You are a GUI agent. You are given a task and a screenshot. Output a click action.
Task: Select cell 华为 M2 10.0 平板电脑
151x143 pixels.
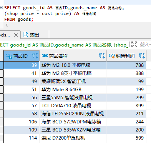click(x=73, y=65)
